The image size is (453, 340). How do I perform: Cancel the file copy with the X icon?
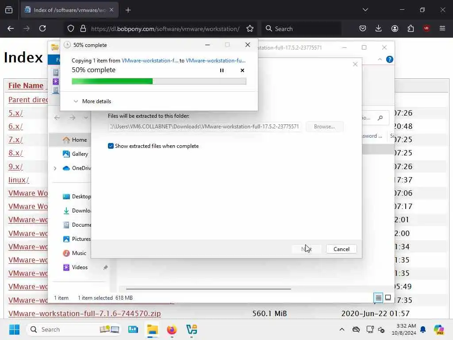pos(242,70)
